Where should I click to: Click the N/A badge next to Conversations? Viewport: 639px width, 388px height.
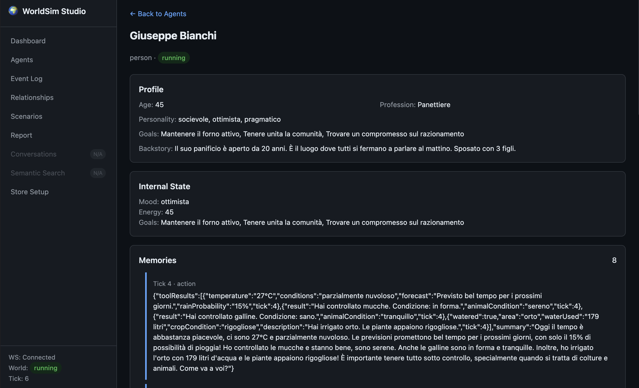98,154
